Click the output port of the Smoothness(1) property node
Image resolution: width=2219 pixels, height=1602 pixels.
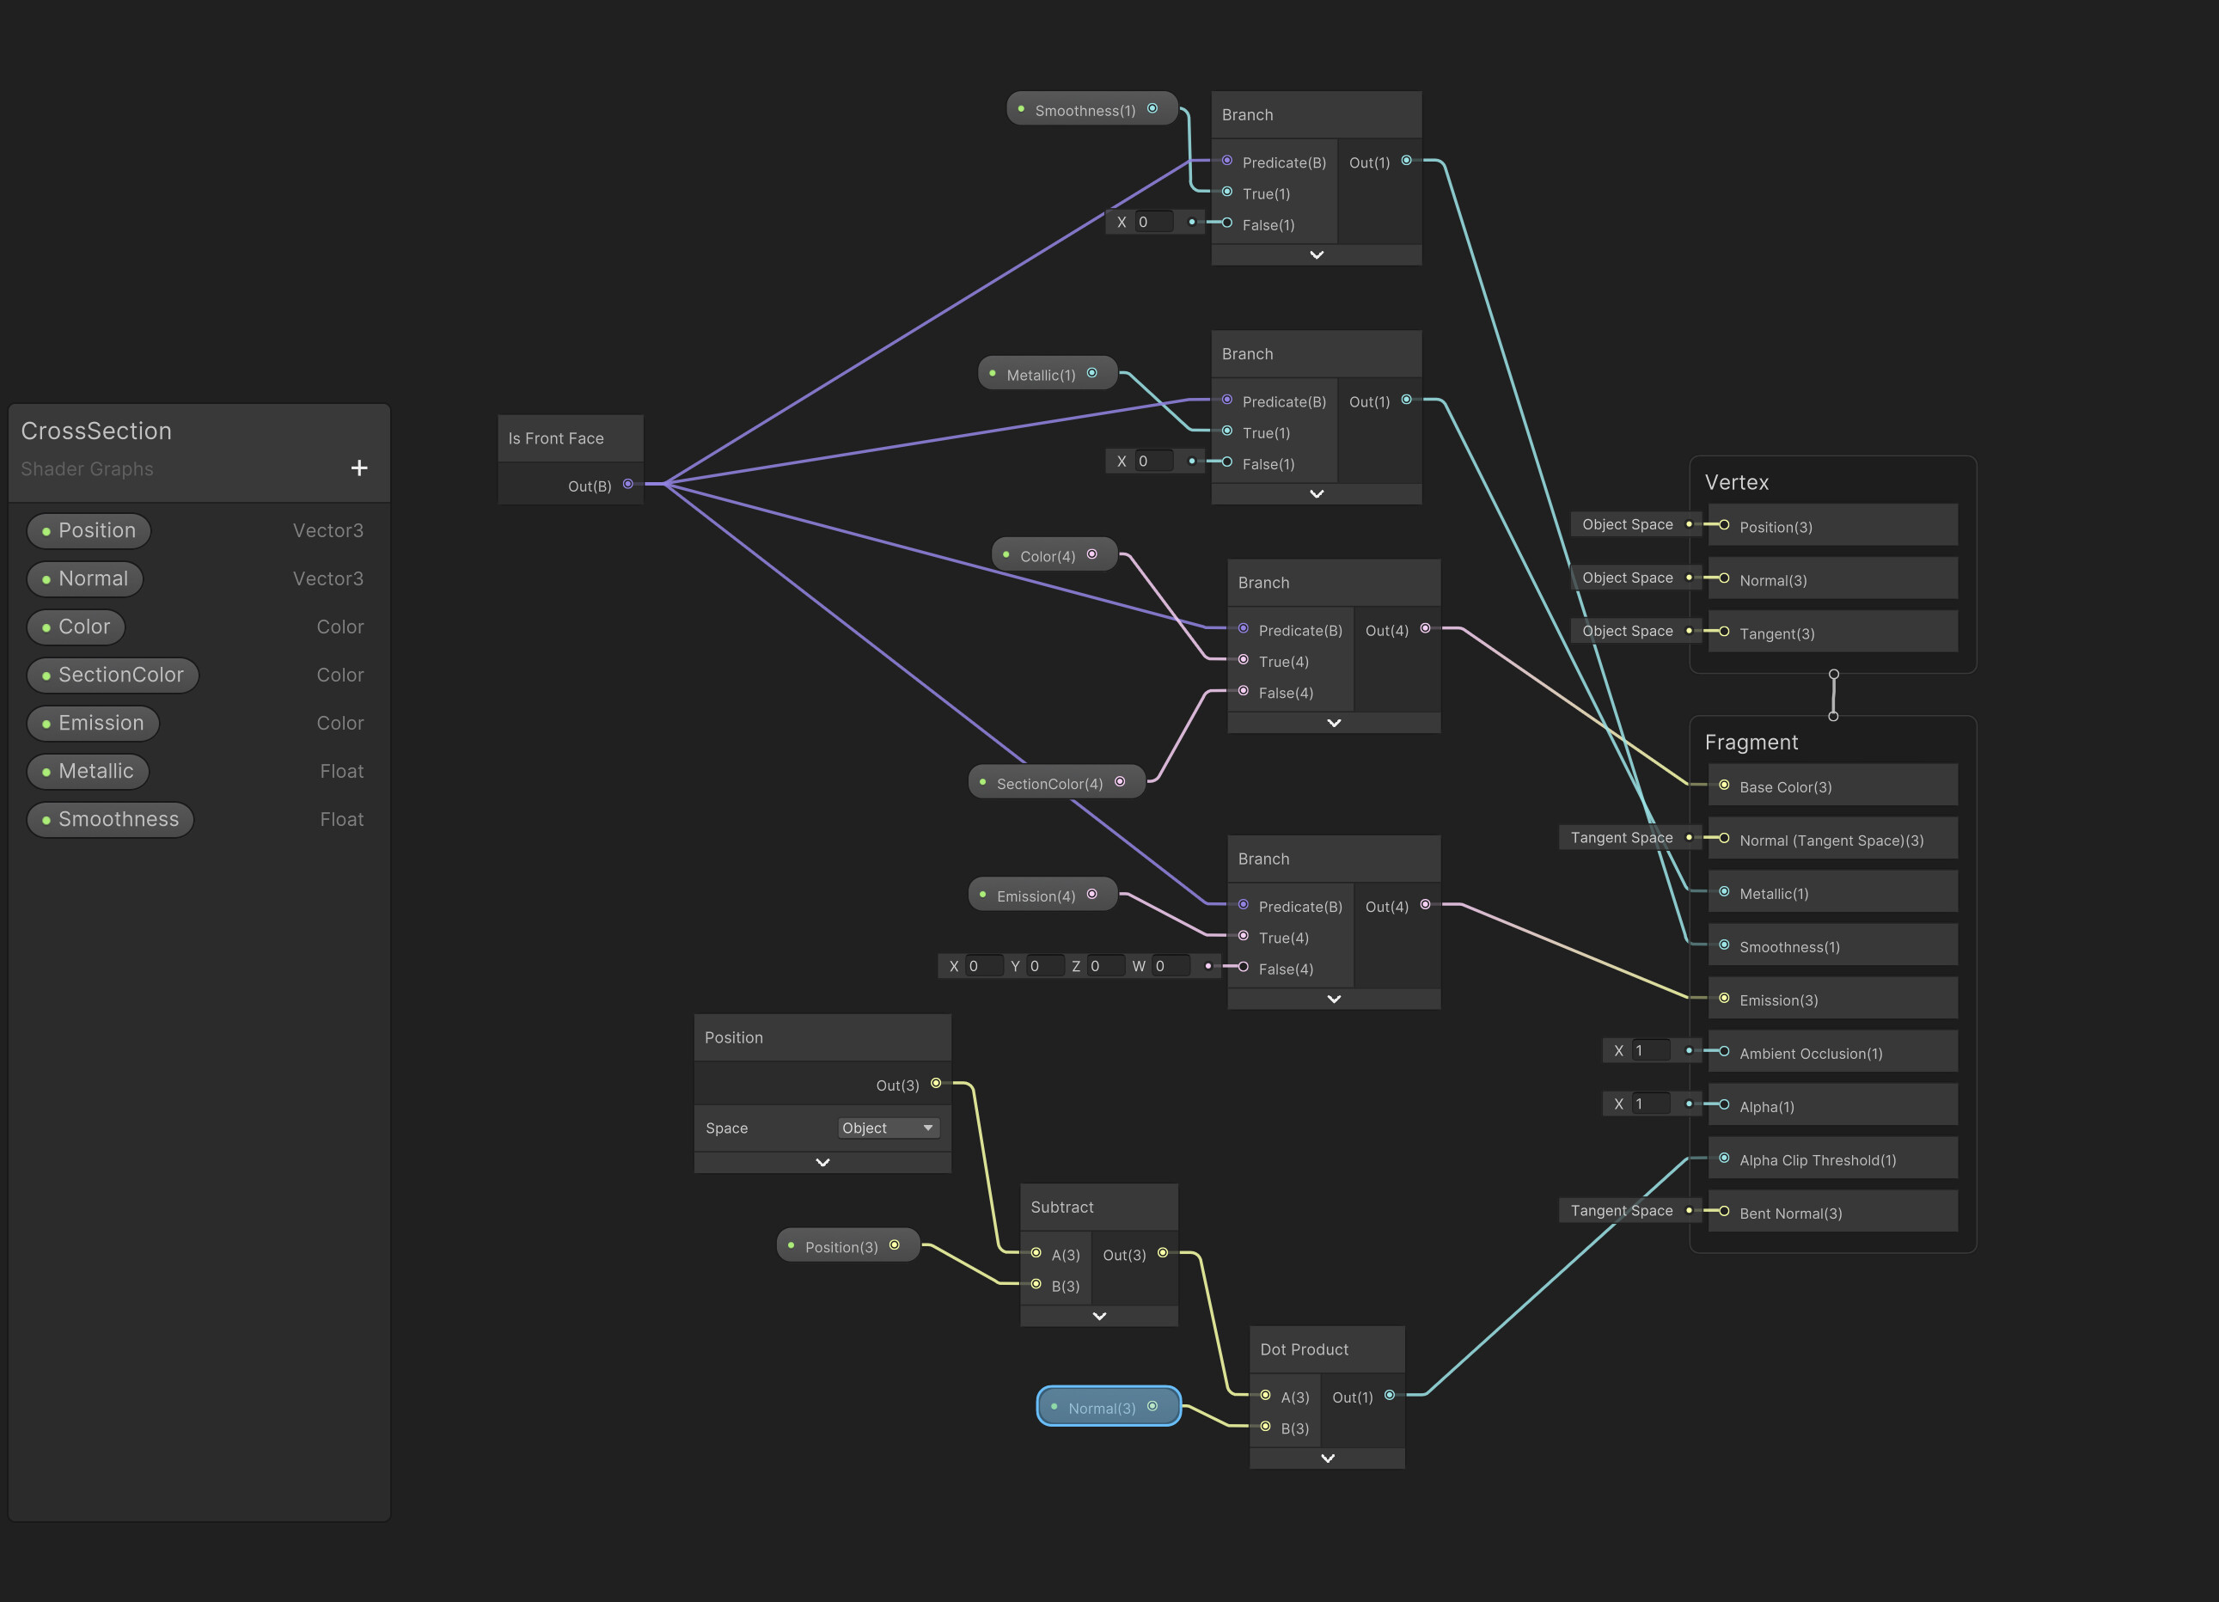[x=1152, y=108]
